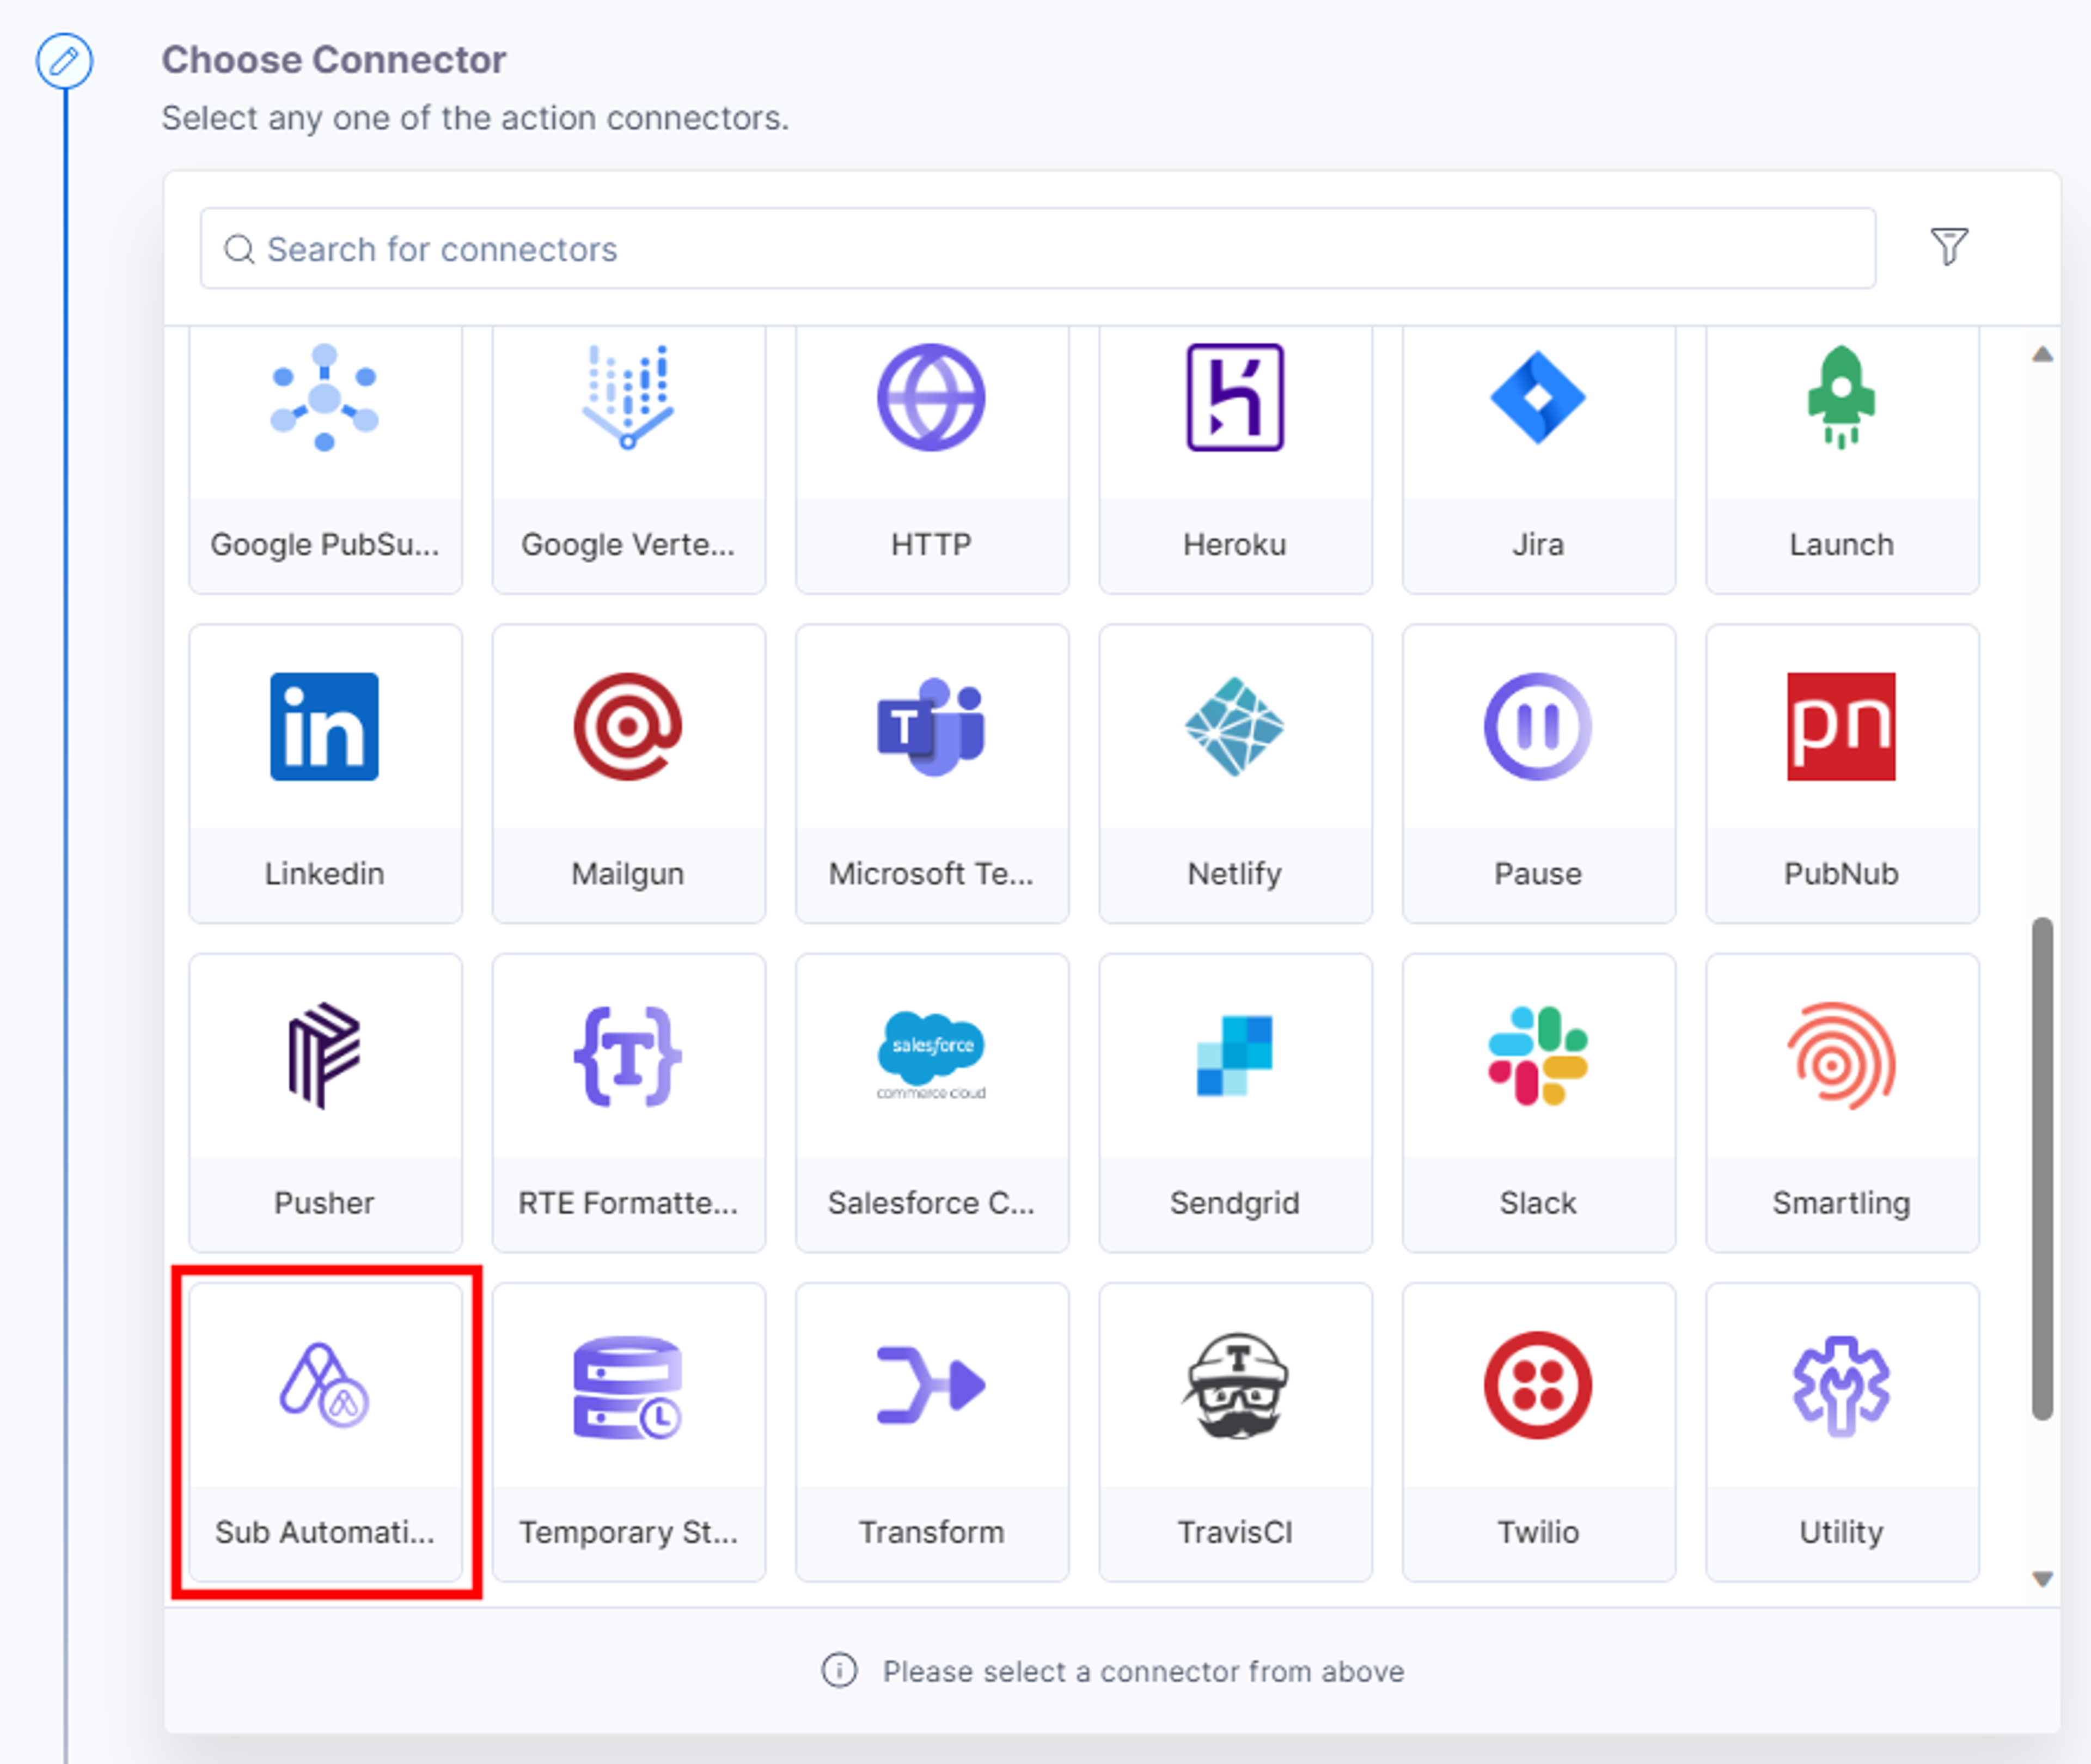Select the PubNub connector logo
Screen dimensions: 2091x1764
(1841, 727)
